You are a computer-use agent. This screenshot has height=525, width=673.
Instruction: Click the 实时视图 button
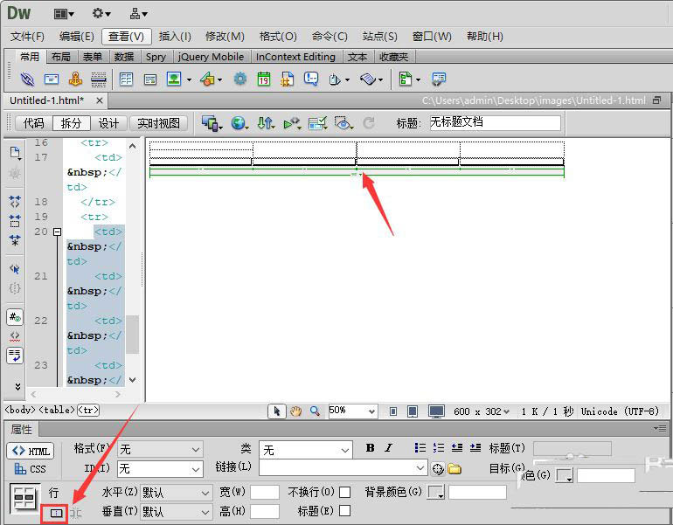(x=158, y=123)
